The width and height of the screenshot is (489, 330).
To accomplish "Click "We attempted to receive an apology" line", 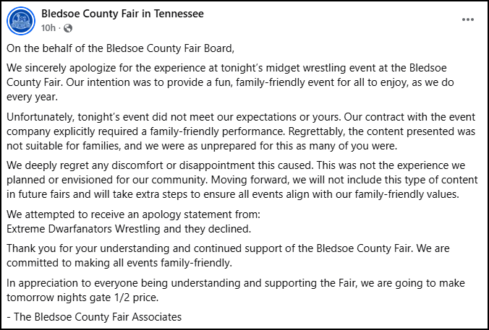I will click(134, 214).
